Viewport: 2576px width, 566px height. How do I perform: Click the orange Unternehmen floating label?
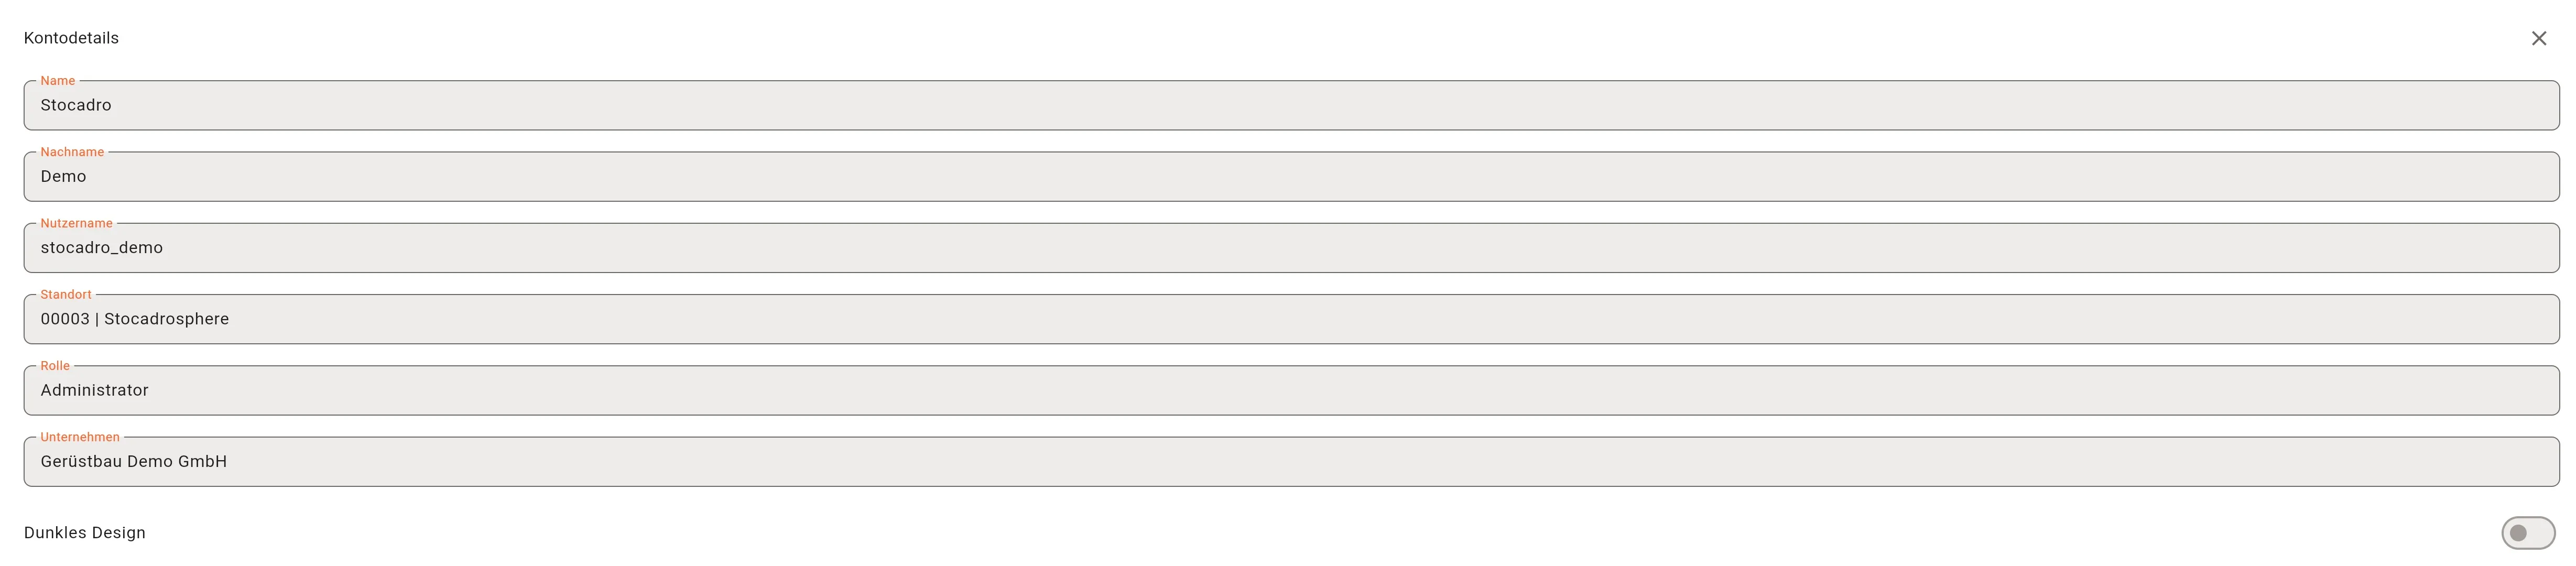click(80, 437)
